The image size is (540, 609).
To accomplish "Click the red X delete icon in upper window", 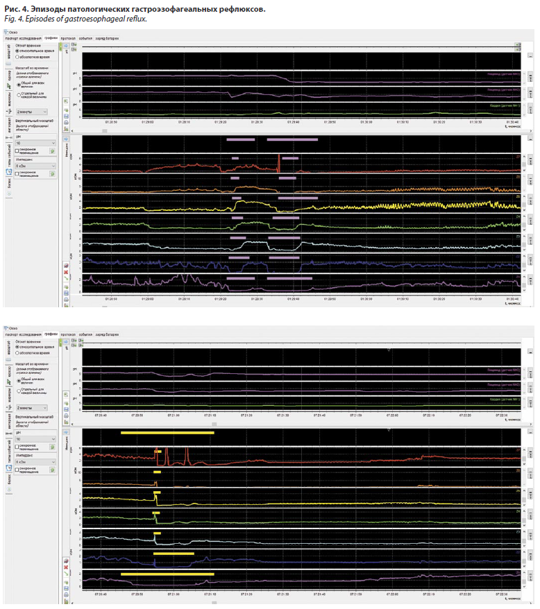I will click(66, 272).
